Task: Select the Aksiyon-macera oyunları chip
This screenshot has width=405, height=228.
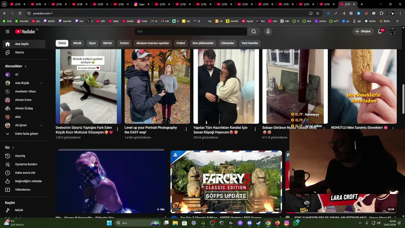Action: [153, 43]
